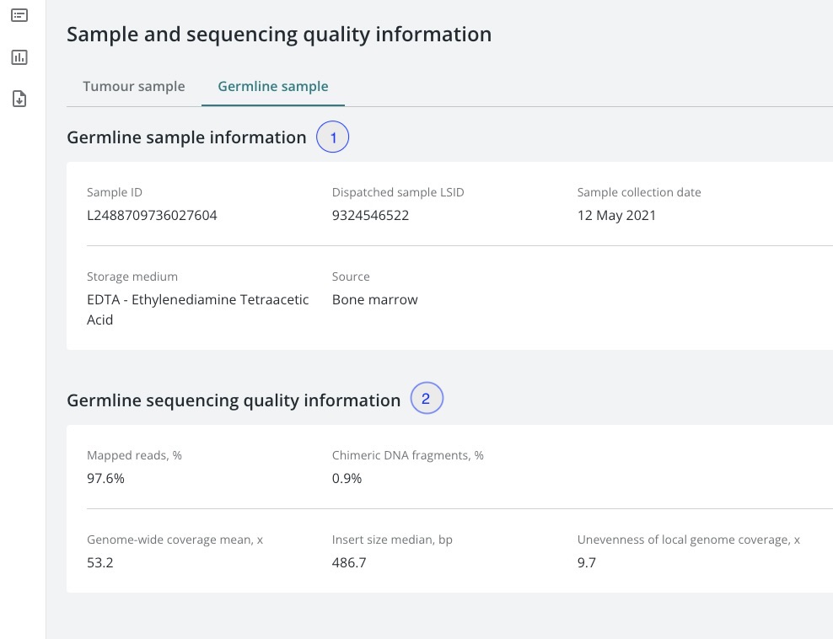
Task: Open the bar chart sidebar icon
Action: coord(19,57)
